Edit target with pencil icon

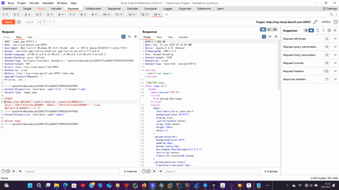(x=315, y=22)
